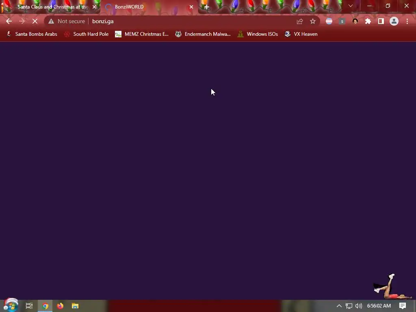Launch Firefox from the taskbar
416x312 pixels.
coord(60,306)
